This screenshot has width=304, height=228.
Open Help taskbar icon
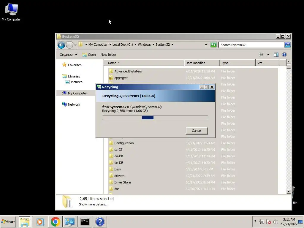(x=100, y=221)
